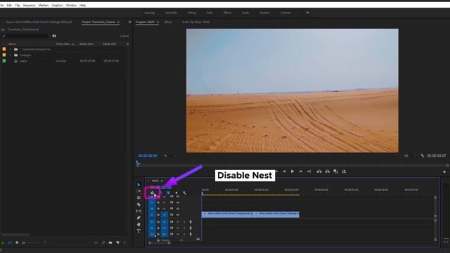Create a New Bin in project panel
The image size is (450, 253).
(110, 242)
